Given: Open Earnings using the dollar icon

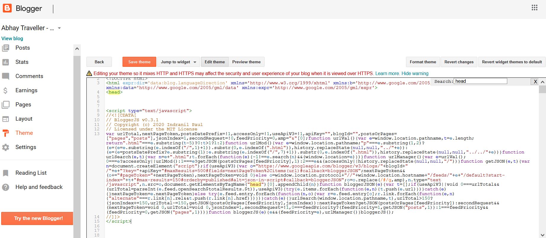Looking at the screenshot, I should [6, 90].
